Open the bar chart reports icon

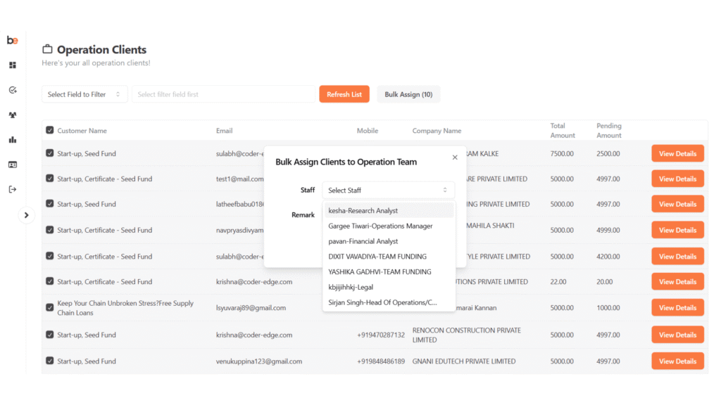(13, 140)
